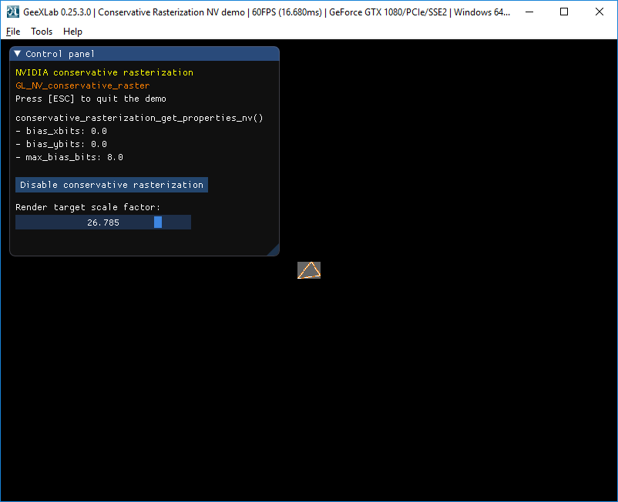618x502 pixels.
Task: Open the Tools menu
Action: click(42, 32)
